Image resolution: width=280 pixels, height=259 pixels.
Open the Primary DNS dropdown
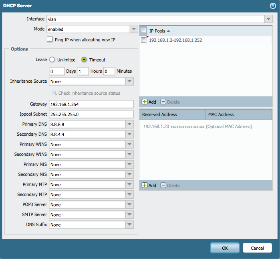point(129,124)
